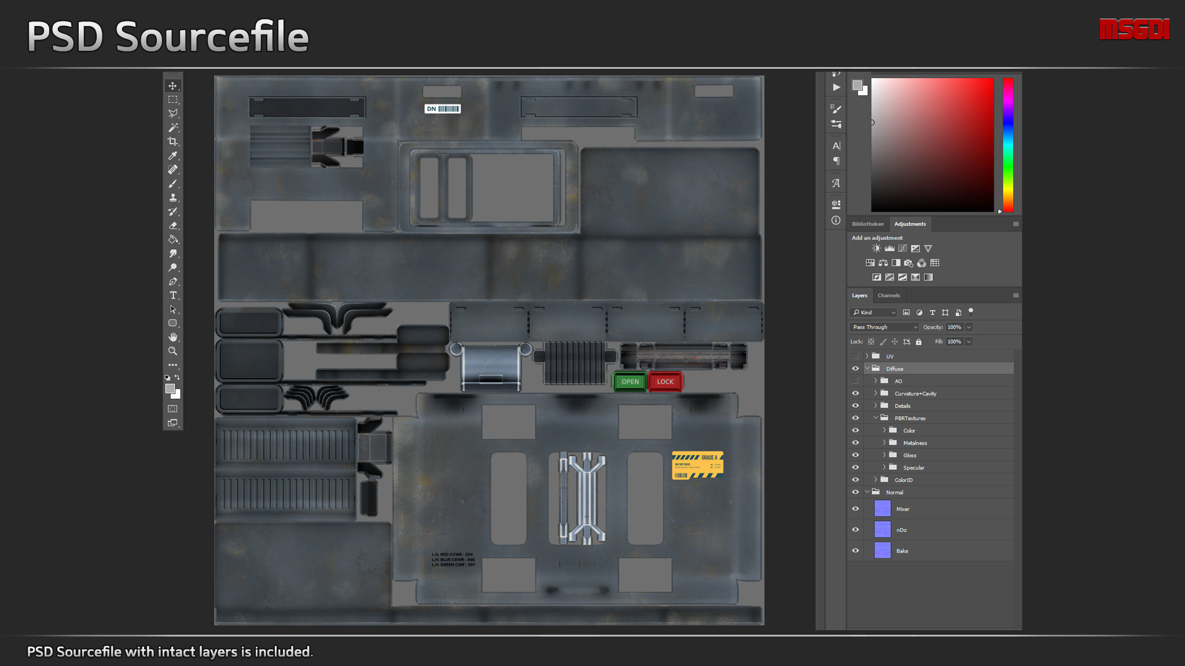Viewport: 1185px width, 666px height.
Task: Select the Crop tool
Action: click(172, 142)
